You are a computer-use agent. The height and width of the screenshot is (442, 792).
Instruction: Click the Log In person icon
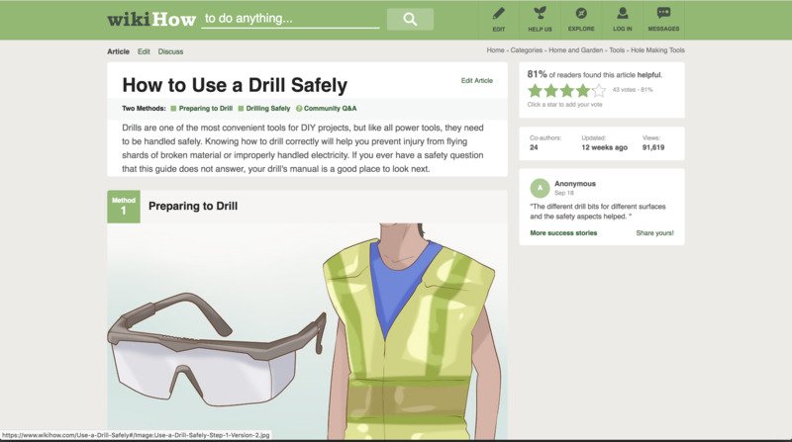(623, 14)
